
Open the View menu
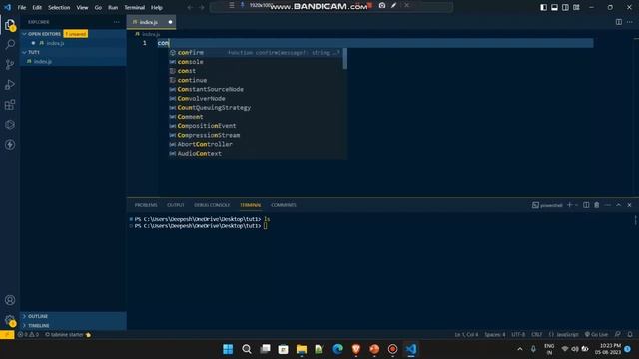[x=82, y=7]
